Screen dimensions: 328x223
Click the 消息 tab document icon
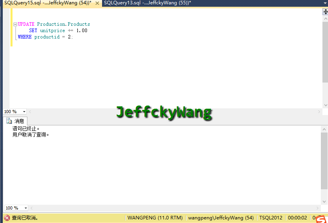[9, 121]
